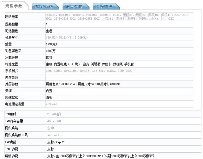Select the 标准配置 accessories list text
Image resolution: width=203 pixels, height=159 pixels.
tap(90, 64)
